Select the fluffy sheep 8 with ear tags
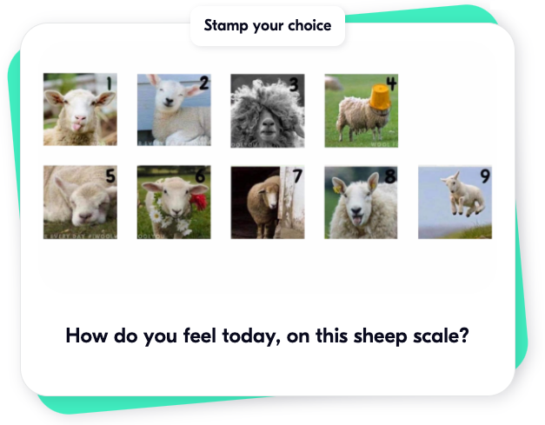545x425 pixels. pyautogui.click(x=361, y=203)
